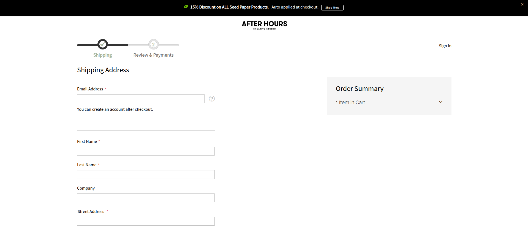
Task: Open the email address help tooltip icon
Action: 212,99
